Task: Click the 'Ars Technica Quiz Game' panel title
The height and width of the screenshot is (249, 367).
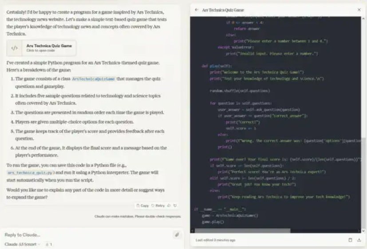Action: 223,10
